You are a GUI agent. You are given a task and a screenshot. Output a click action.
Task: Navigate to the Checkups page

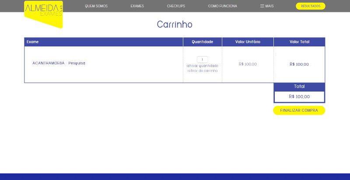[176, 6]
